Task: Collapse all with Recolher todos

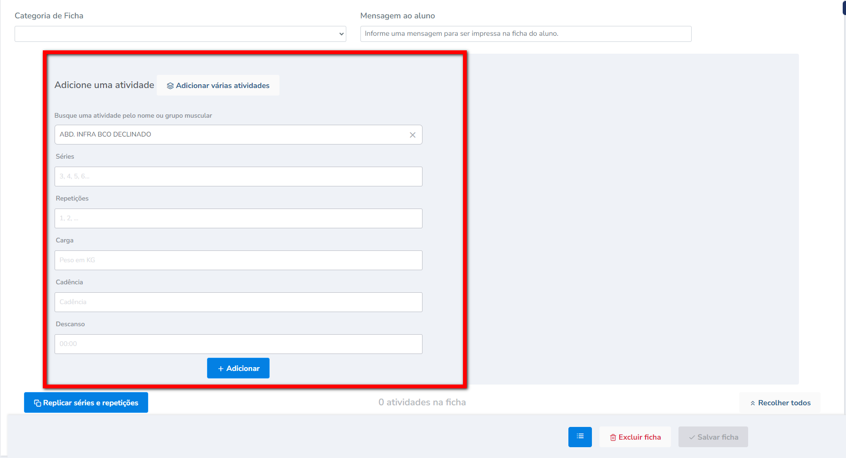Action: [780, 403]
